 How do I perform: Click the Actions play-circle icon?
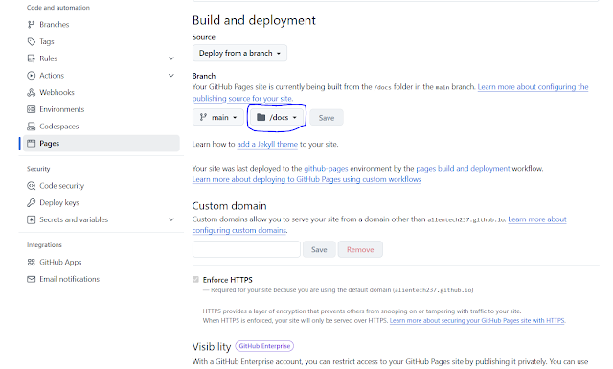(31, 76)
